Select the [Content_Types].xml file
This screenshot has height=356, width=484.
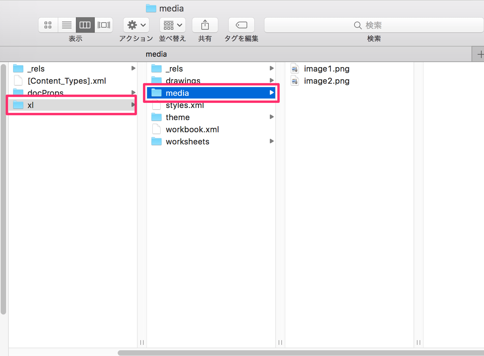(73, 81)
